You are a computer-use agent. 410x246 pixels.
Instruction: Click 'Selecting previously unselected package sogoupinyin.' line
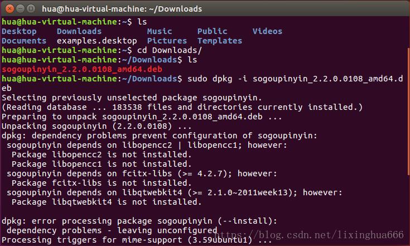click(132, 98)
